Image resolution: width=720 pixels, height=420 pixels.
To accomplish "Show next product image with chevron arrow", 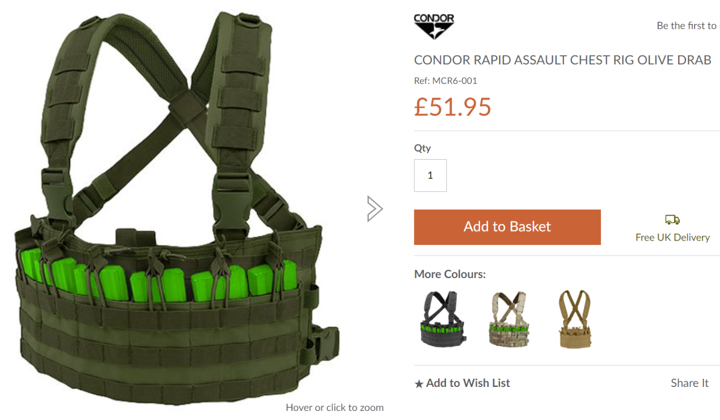I will [375, 209].
